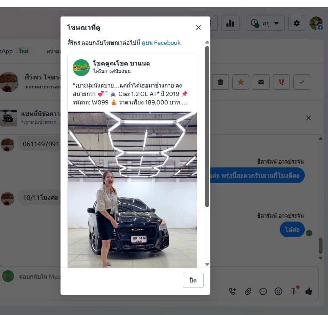Click the seen indicator avatar beside ได้ค่ะ
Screen dimensions: 328x315
point(309,233)
